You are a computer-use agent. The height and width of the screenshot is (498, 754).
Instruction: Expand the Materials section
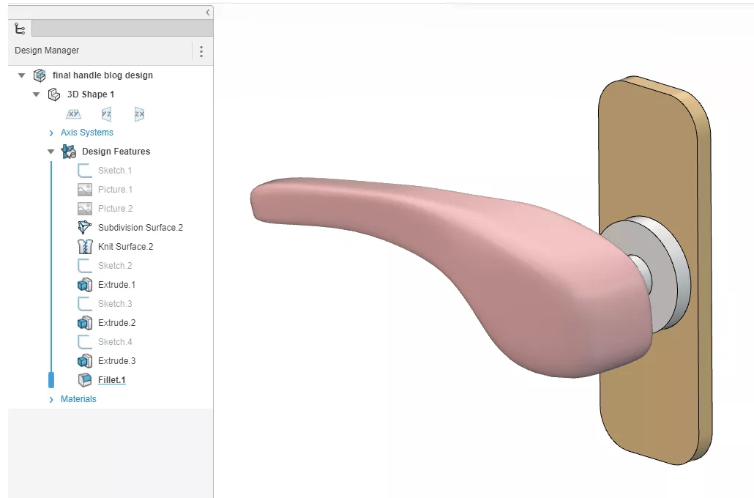pos(50,398)
